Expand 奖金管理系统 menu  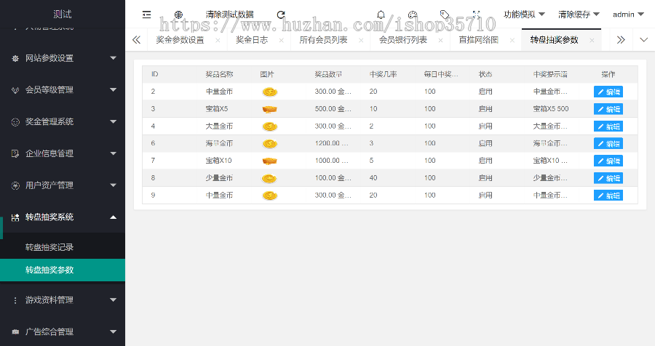[x=114, y=121]
